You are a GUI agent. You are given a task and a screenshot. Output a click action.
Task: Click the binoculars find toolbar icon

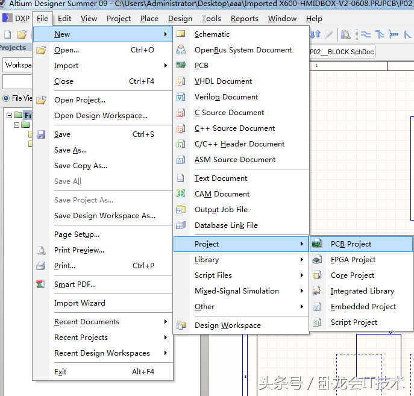point(346,34)
